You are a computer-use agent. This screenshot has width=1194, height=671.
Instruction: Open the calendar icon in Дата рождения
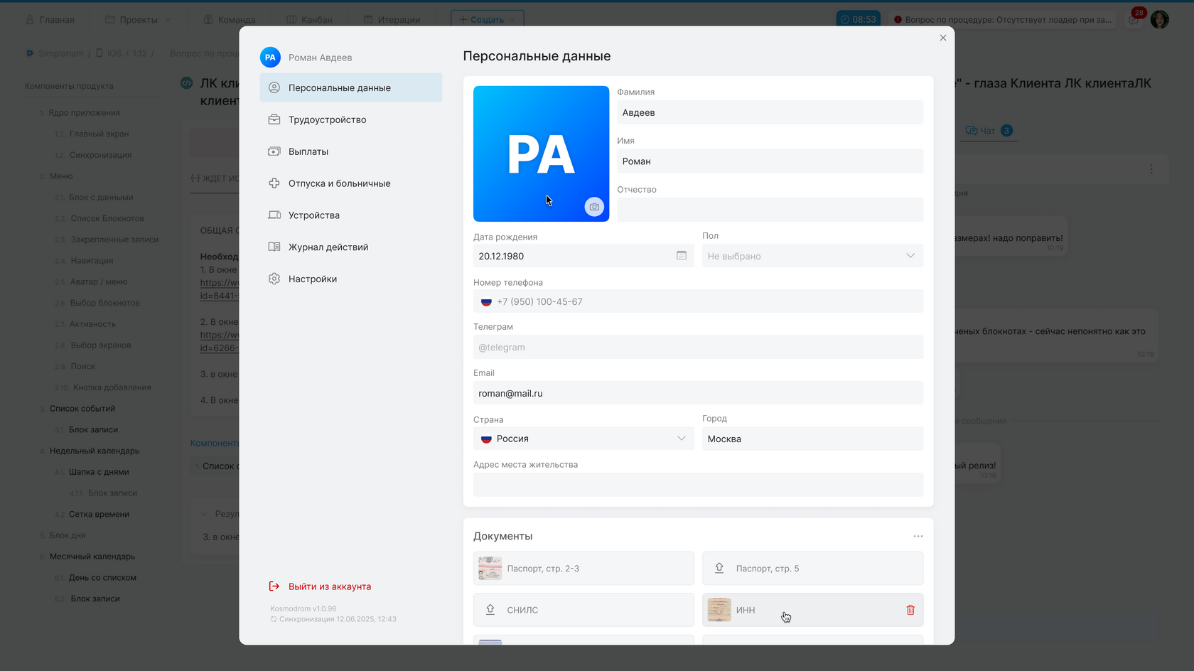point(682,256)
